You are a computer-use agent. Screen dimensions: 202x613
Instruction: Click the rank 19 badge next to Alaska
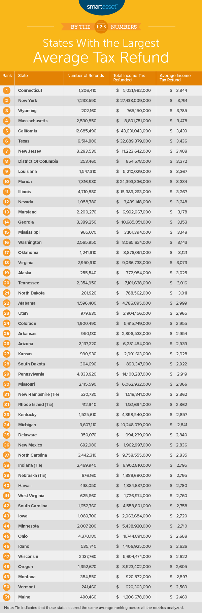click(7, 273)
